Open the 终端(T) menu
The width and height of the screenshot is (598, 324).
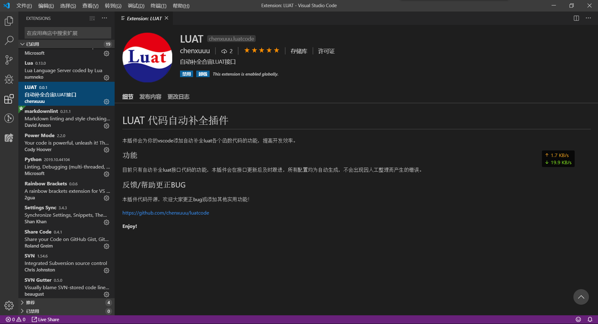[x=159, y=6]
